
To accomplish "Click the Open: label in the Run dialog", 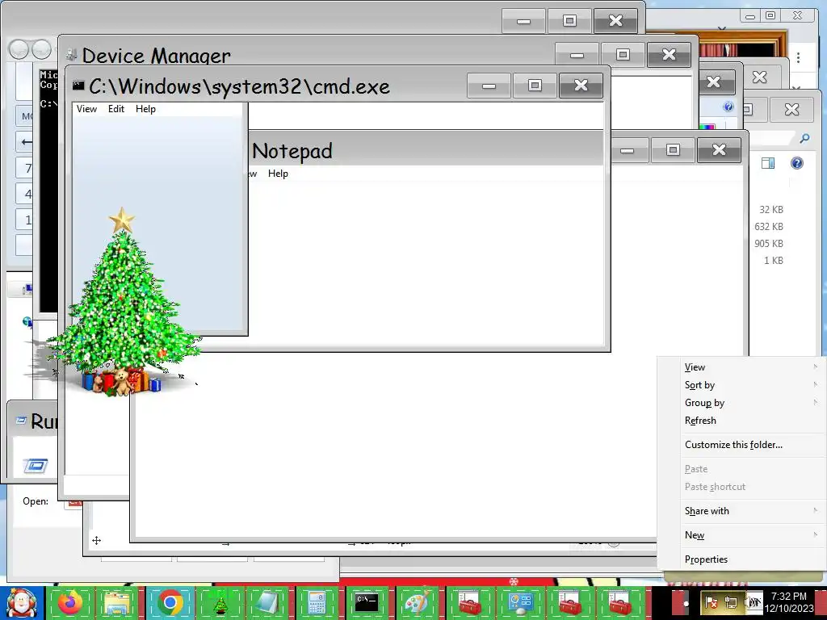I will (36, 501).
